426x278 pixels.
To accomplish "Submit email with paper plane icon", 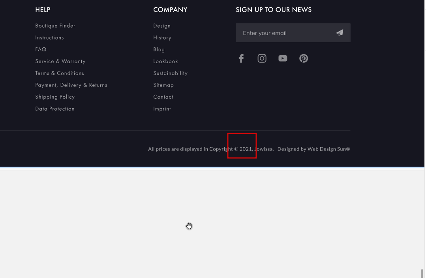I will pos(340,33).
